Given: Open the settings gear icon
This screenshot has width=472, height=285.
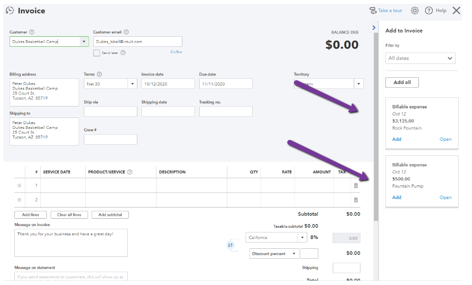Looking at the screenshot, I should [415, 11].
